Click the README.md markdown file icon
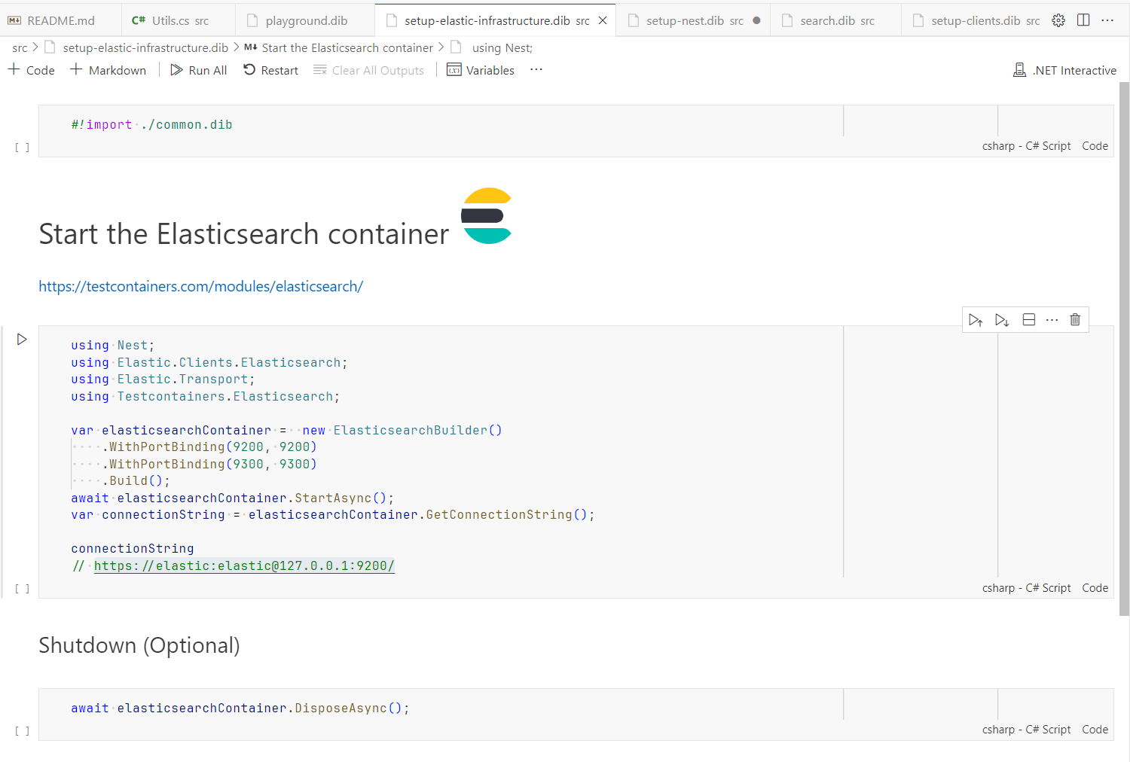This screenshot has height=762, width=1130. 14,20
